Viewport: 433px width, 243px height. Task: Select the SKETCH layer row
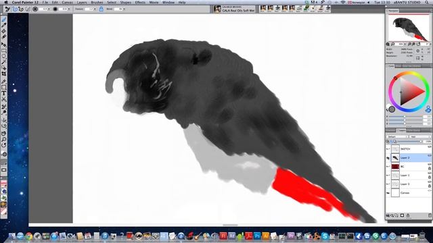pos(409,148)
